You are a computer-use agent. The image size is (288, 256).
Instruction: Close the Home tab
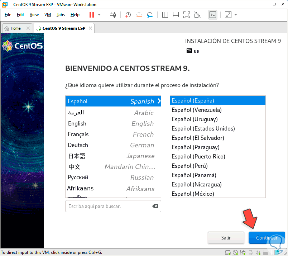click(x=28, y=28)
